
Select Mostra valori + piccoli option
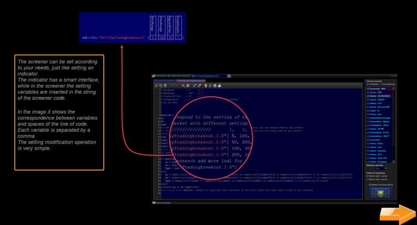click(x=367, y=180)
